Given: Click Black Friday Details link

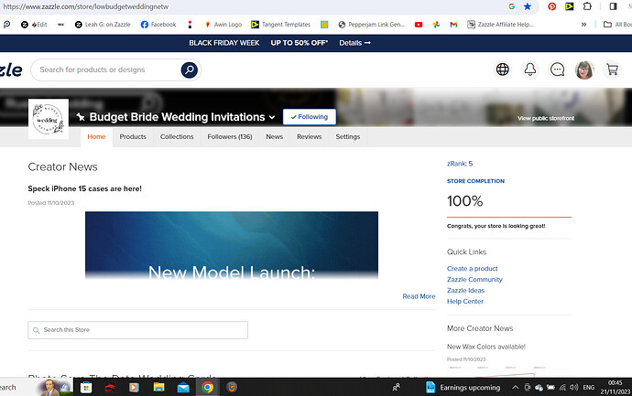Looking at the screenshot, I should coord(354,43).
